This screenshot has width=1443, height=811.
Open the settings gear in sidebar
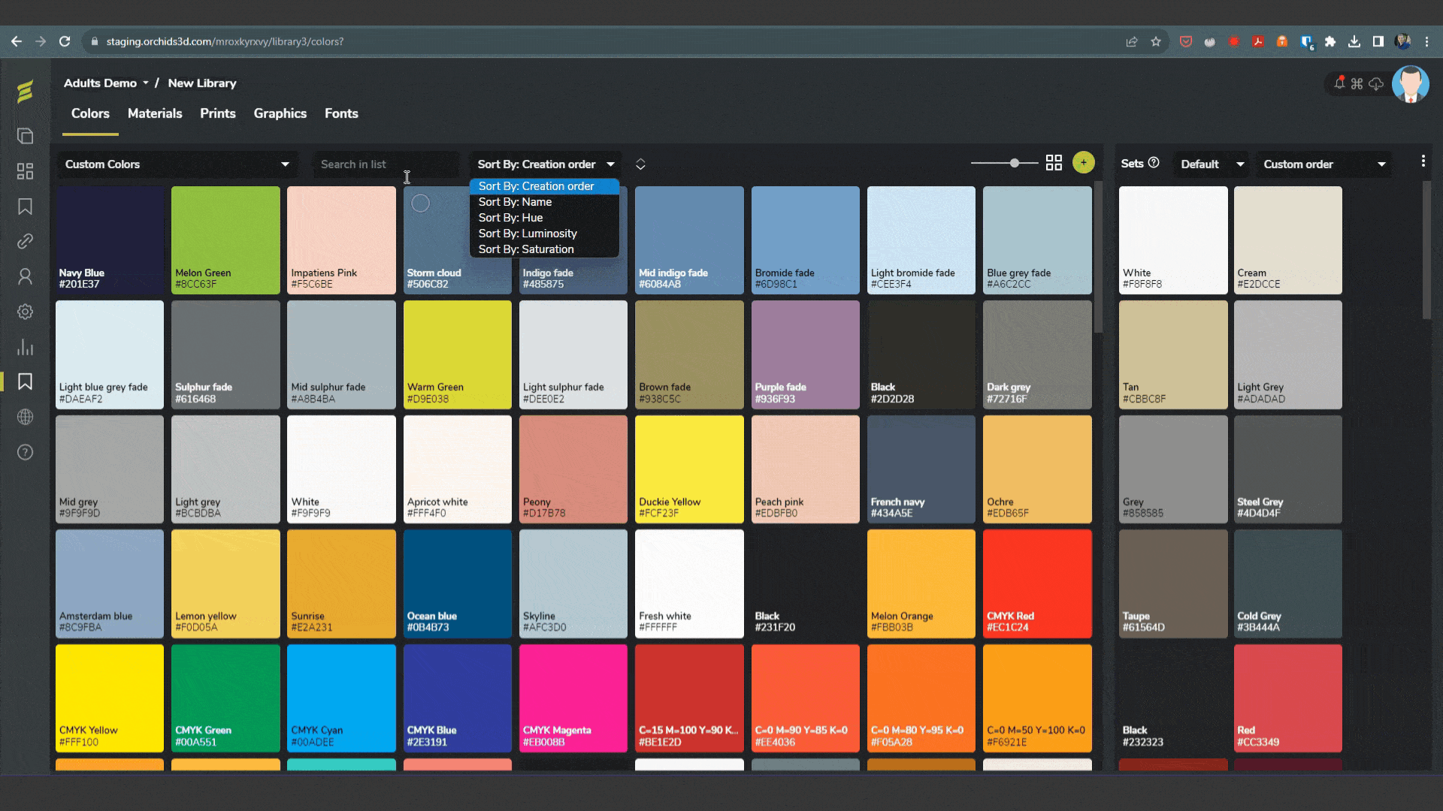pyautogui.click(x=25, y=312)
